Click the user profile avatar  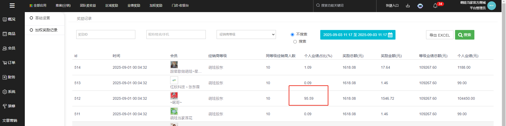(x=491, y=6)
